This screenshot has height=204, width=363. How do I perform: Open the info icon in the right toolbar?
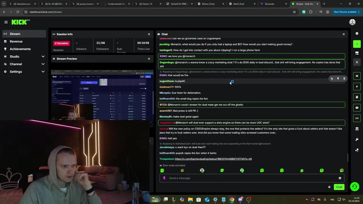[357, 33]
